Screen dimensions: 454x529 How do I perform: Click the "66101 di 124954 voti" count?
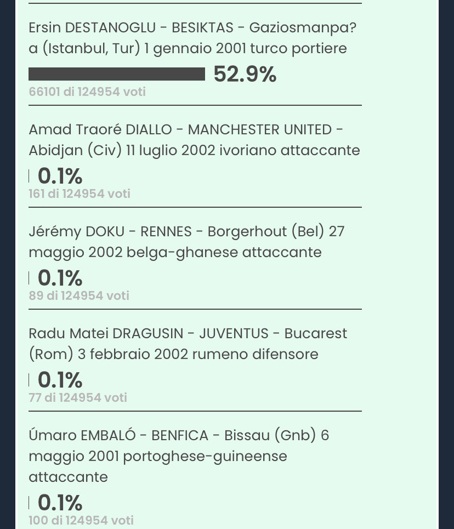(87, 92)
